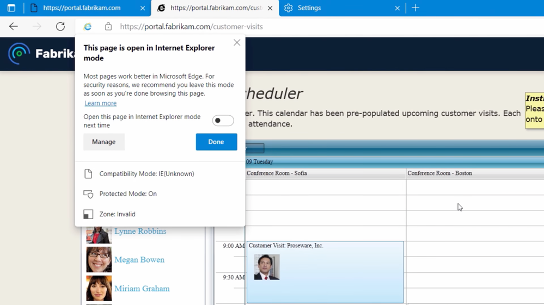Click the visitor photo in Proseware appointment
This screenshot has height=305, width=544.
tap(266, 267)
